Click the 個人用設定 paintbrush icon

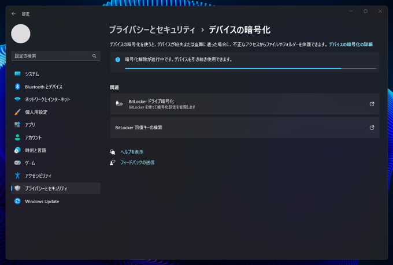17,112
